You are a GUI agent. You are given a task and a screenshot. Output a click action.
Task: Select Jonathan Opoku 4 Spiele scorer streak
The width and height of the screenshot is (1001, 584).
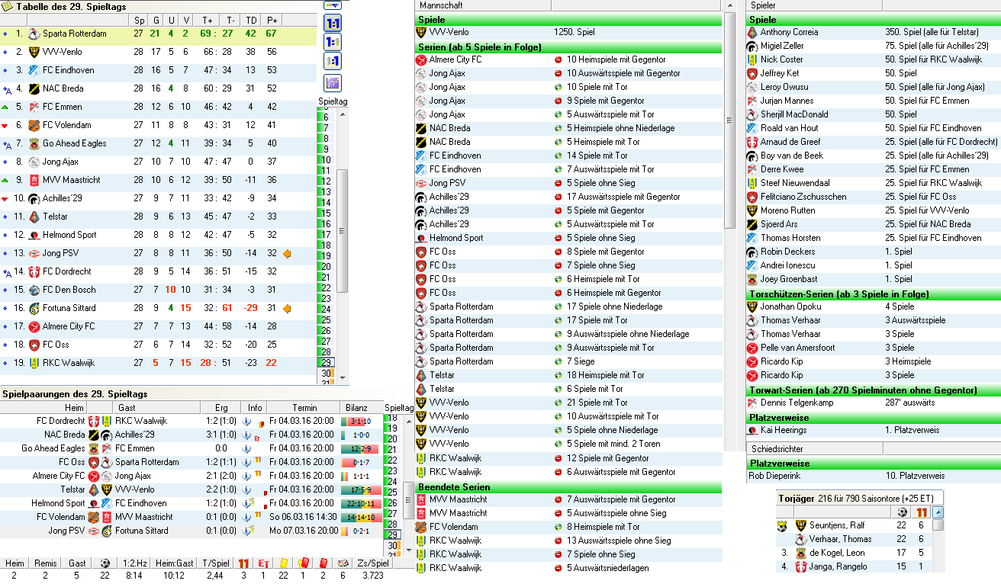pos(874,306)
